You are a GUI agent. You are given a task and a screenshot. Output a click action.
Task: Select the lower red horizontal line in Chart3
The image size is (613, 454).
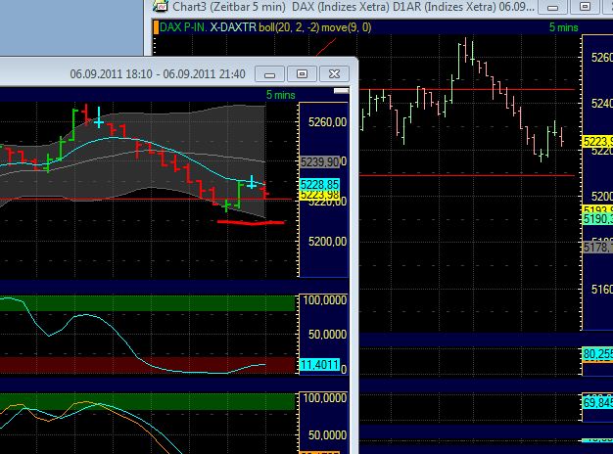tap(467, 175)
